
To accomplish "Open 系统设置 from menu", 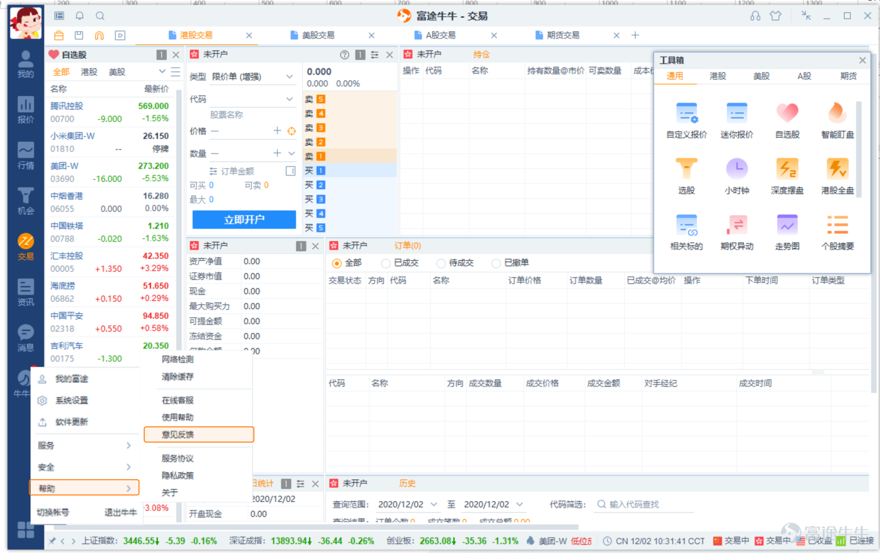I will click(71, 401).
